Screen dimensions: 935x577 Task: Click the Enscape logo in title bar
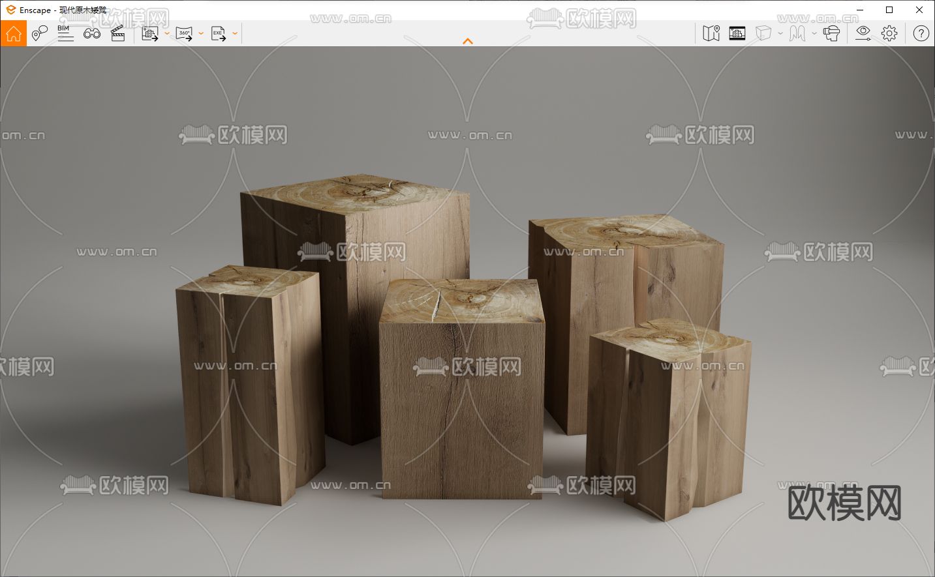[x=10, y=10]
